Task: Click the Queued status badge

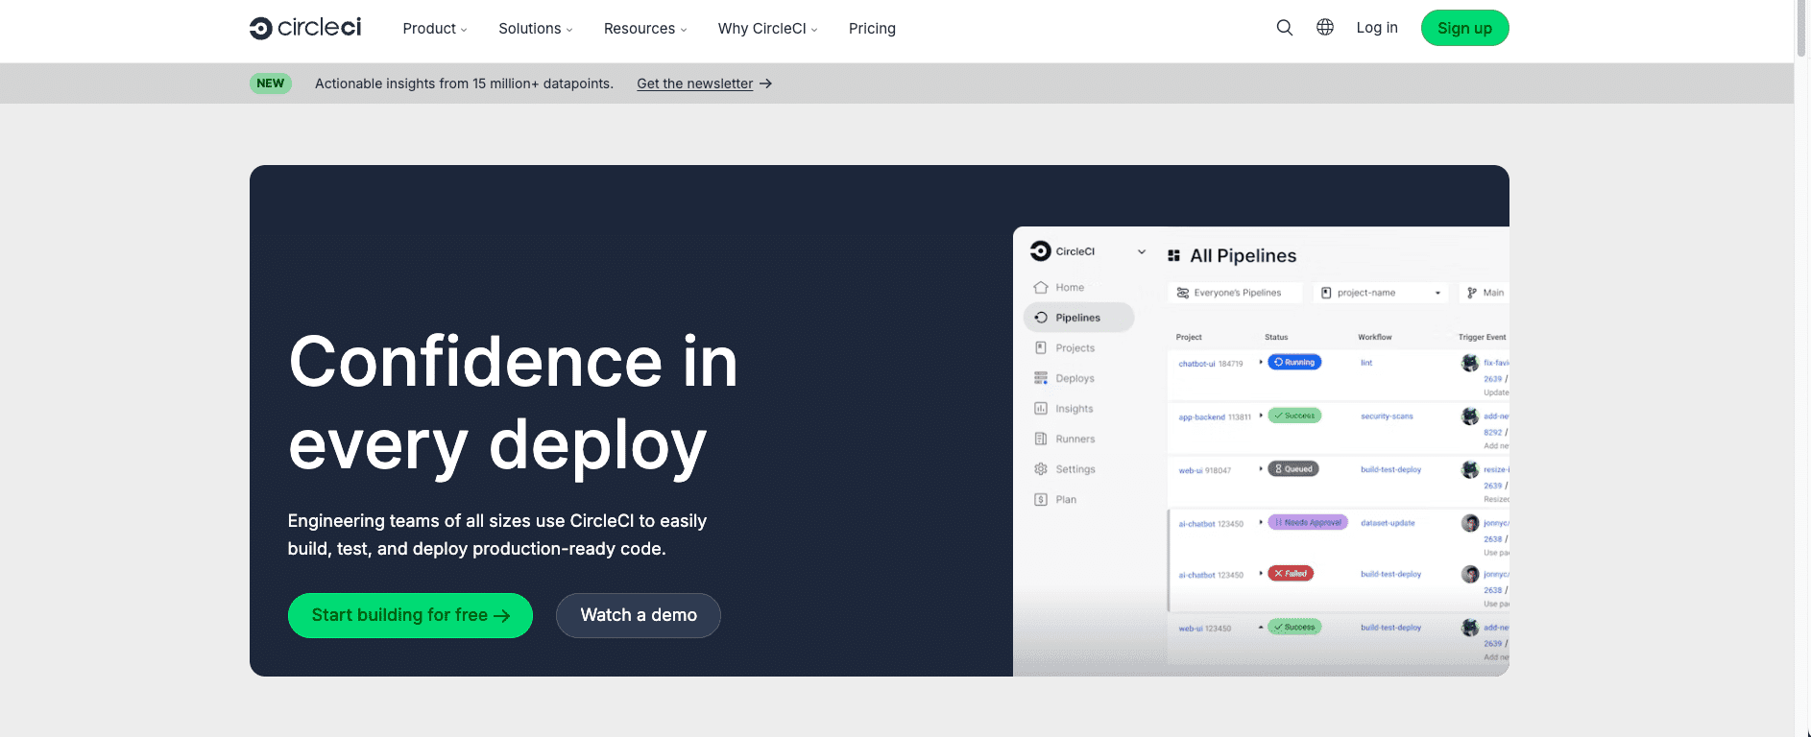Action: 1293,469
